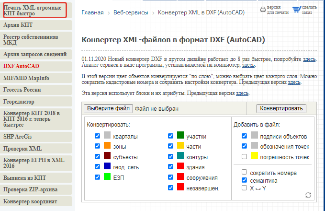This screenshot has width=325, height=211.
Task: Select DXF AutoCAD sidebar item
Action: [36, 66]
